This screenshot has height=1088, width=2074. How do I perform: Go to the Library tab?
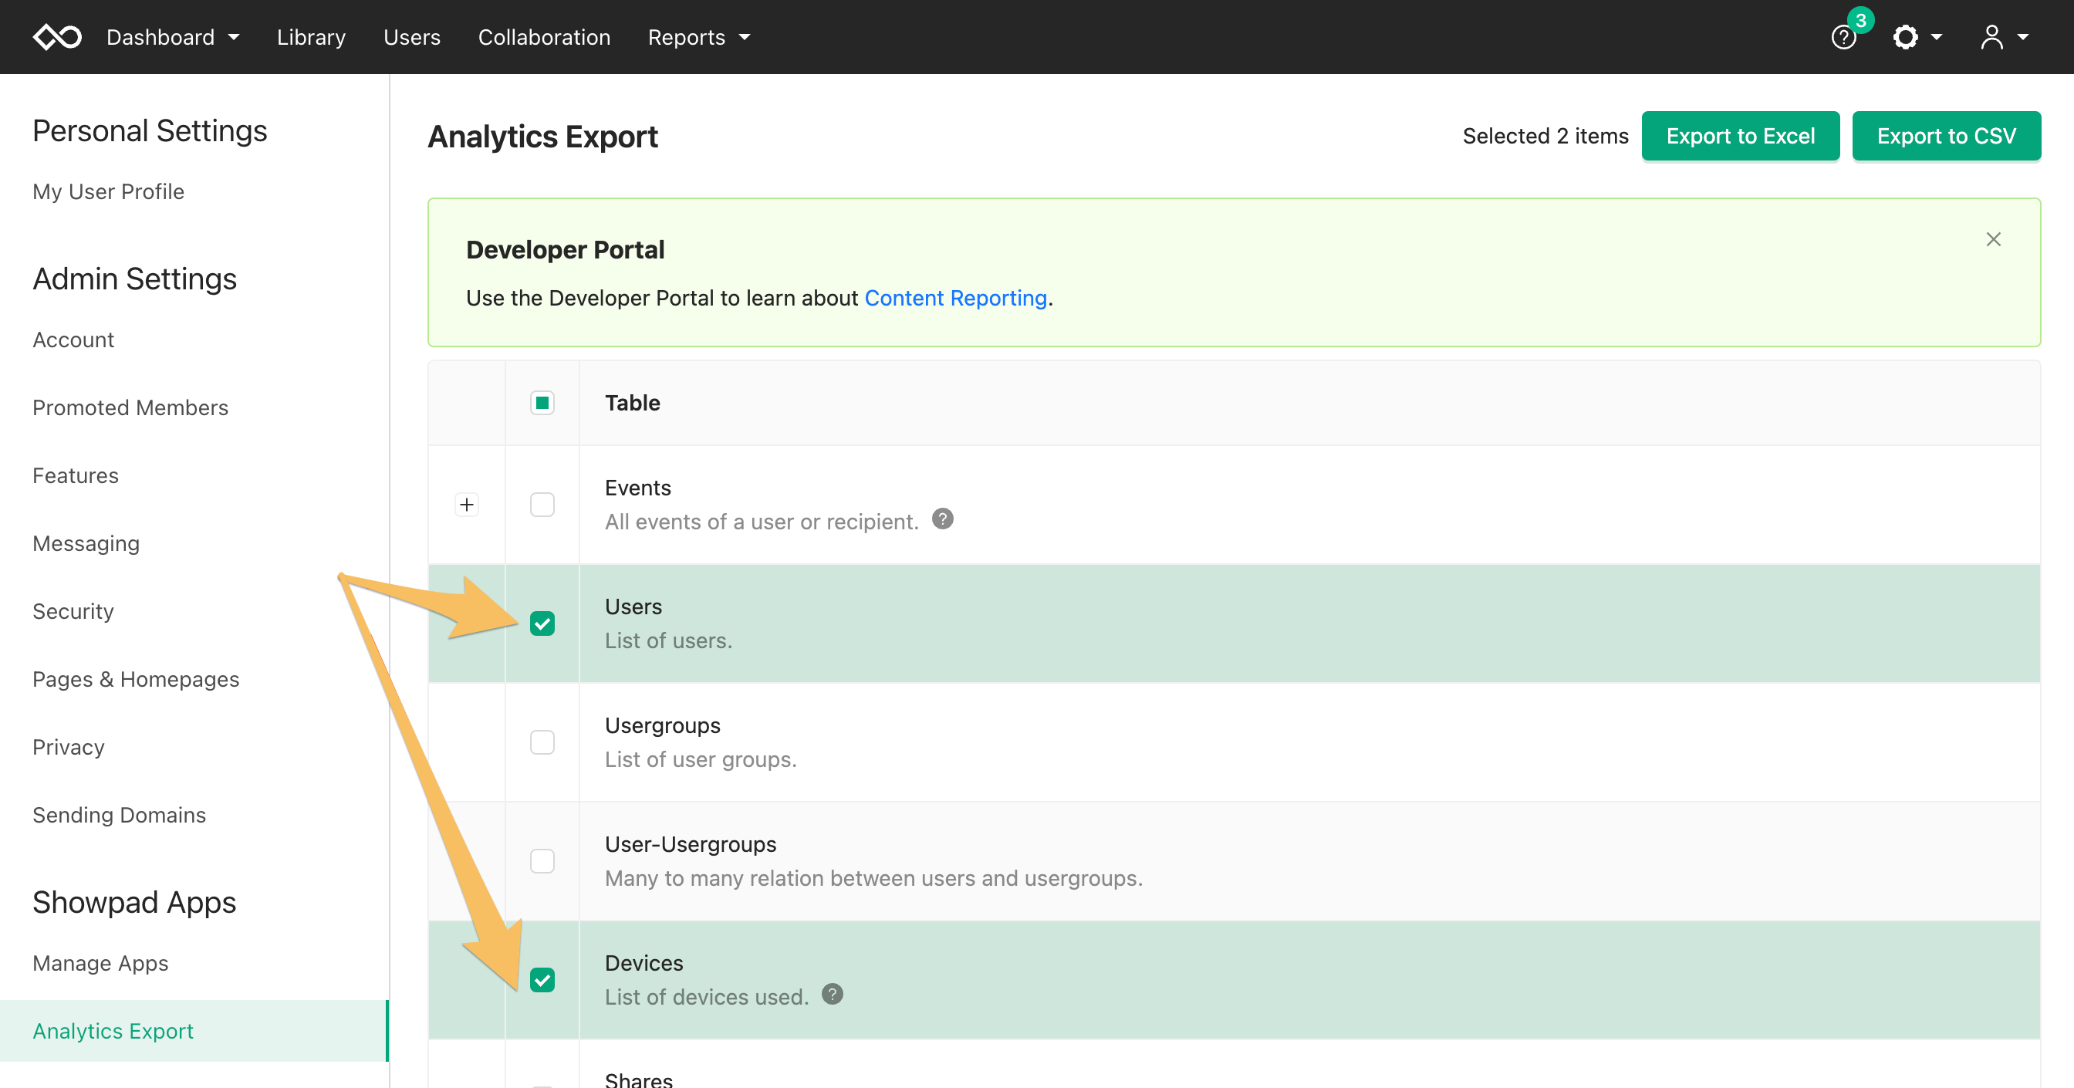coord(311,37)
